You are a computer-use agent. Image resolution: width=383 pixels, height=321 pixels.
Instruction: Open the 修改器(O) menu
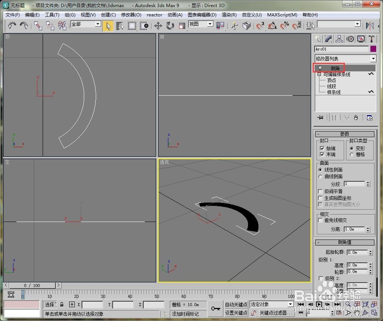(131, 15)
